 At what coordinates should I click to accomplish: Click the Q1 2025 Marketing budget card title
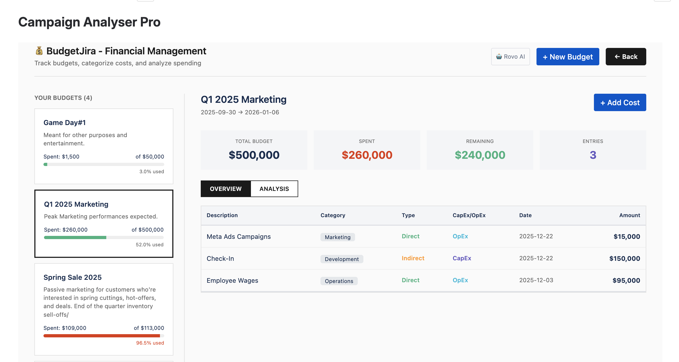(x=76, y=204)
